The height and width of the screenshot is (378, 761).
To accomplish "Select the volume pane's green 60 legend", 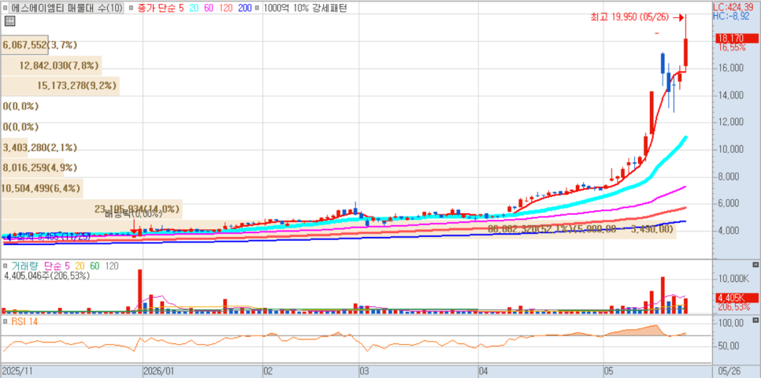I will tap(95, 266).
